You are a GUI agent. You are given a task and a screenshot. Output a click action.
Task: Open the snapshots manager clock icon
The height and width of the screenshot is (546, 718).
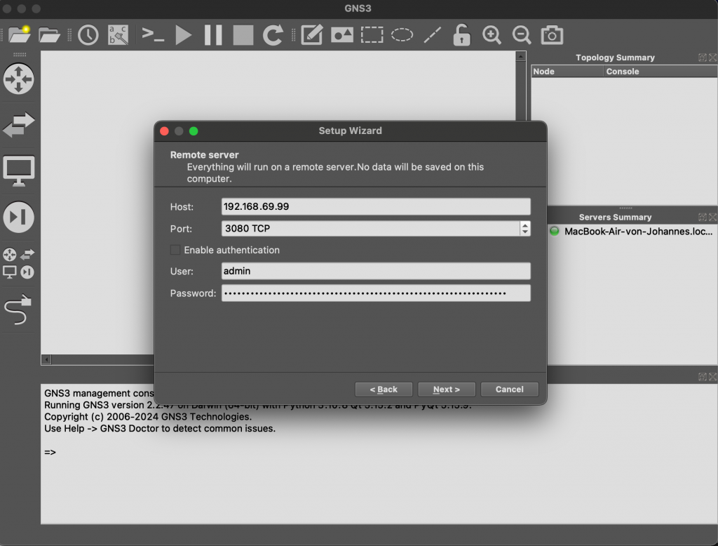(88, 35)
